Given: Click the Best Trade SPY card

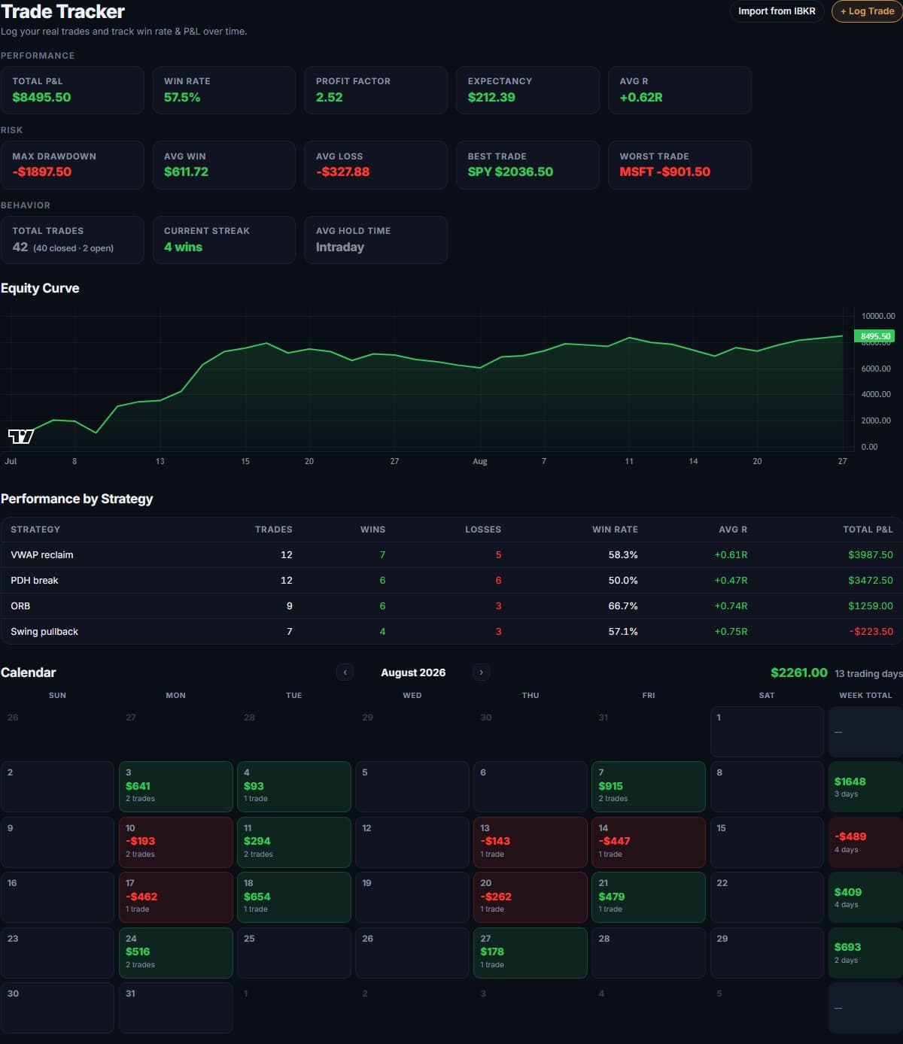Looking at the screenshot, I should pyautogui.click(x=528, y=165).
